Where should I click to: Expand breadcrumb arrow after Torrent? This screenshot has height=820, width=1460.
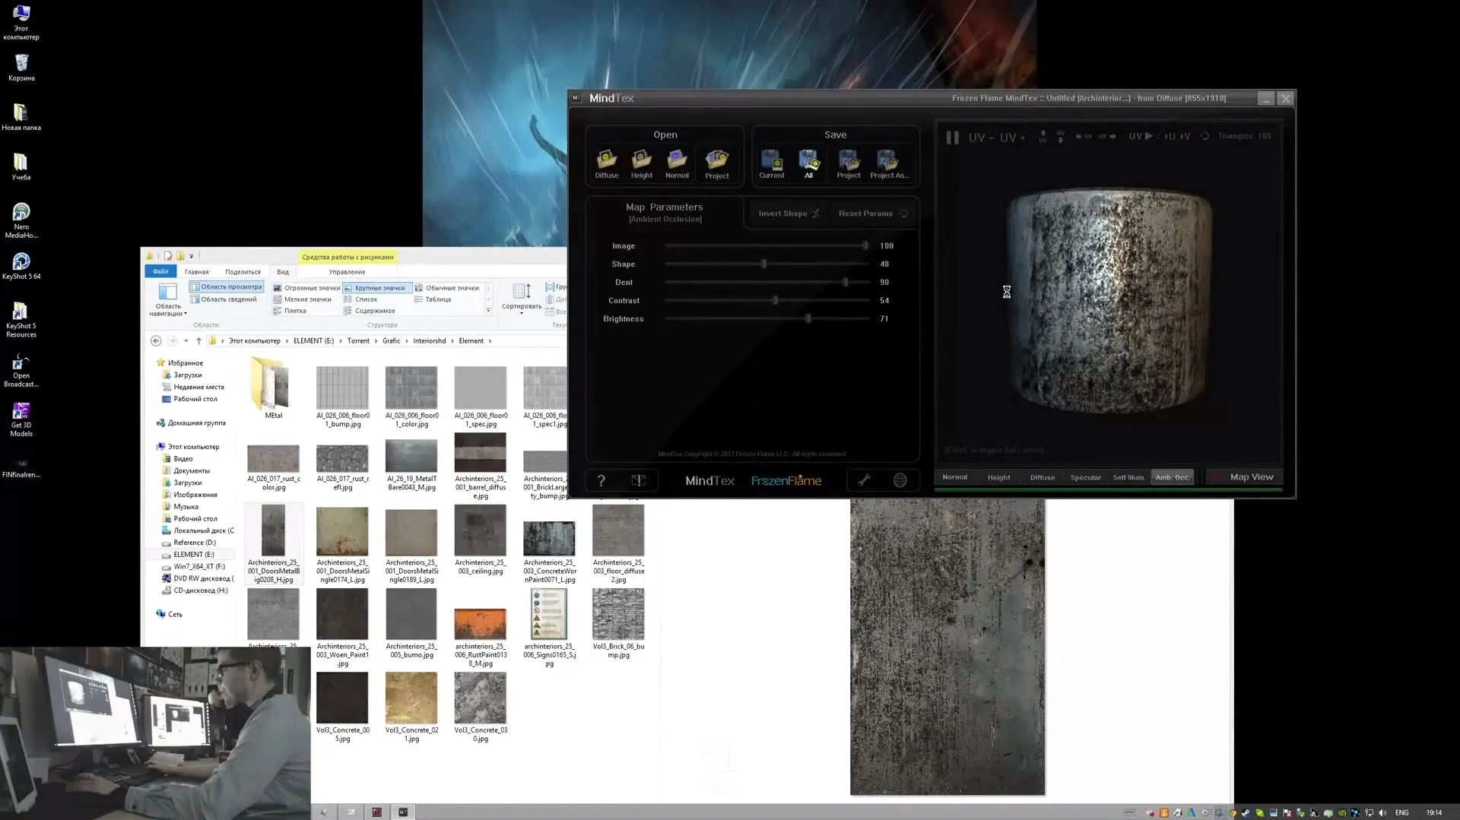point(376,341)
